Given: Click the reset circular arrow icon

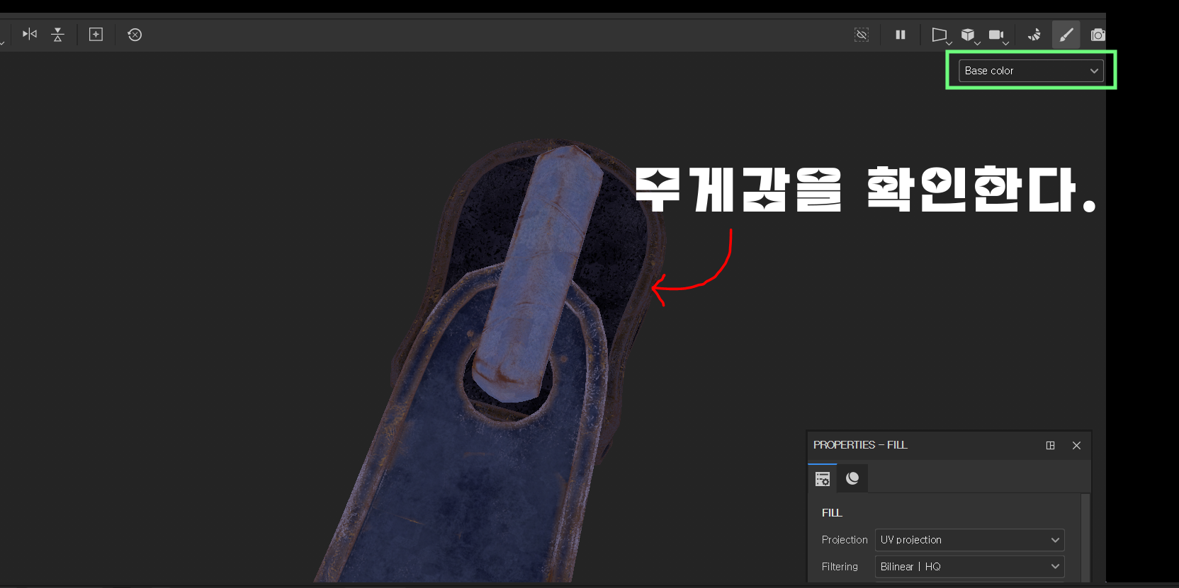Looking at the screenshot, I should pyautogui.click(x=135, y=35).
